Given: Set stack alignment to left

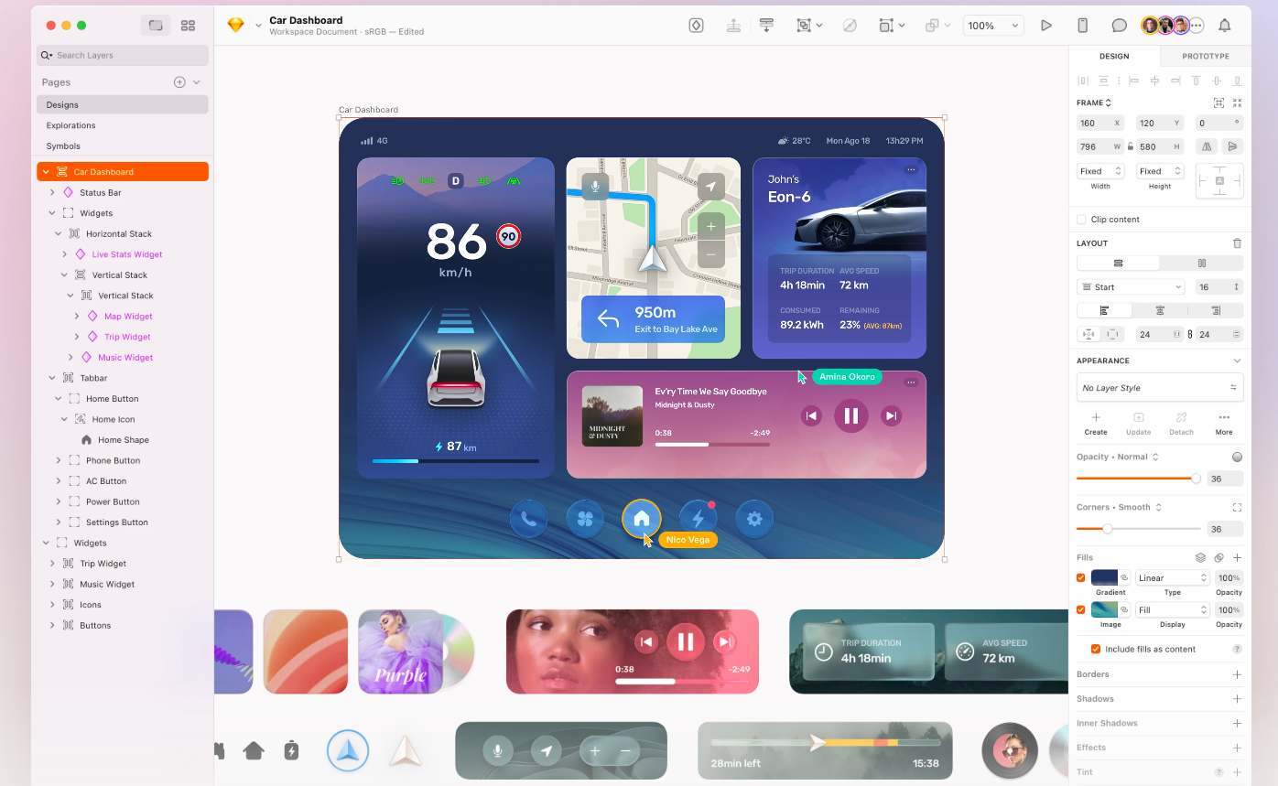Looking at the screenshot, I should tap(1104, 311).
